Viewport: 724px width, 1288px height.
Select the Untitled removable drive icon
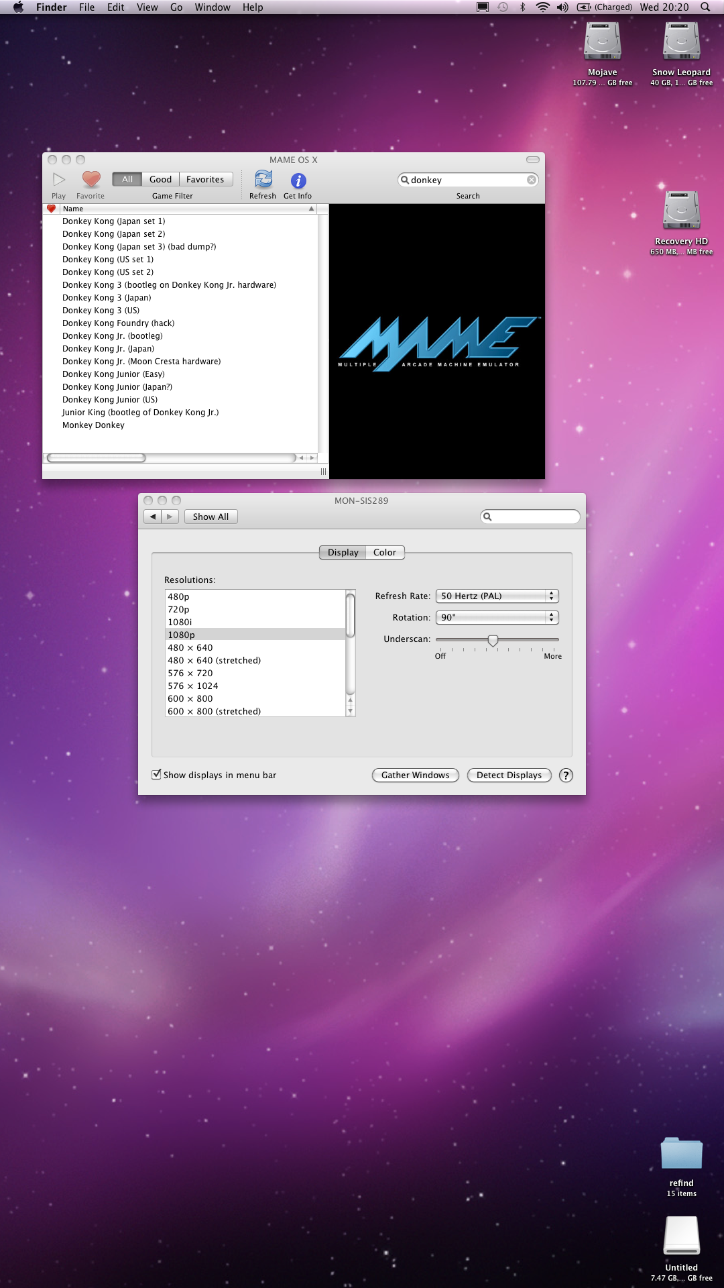(681, 1236)
